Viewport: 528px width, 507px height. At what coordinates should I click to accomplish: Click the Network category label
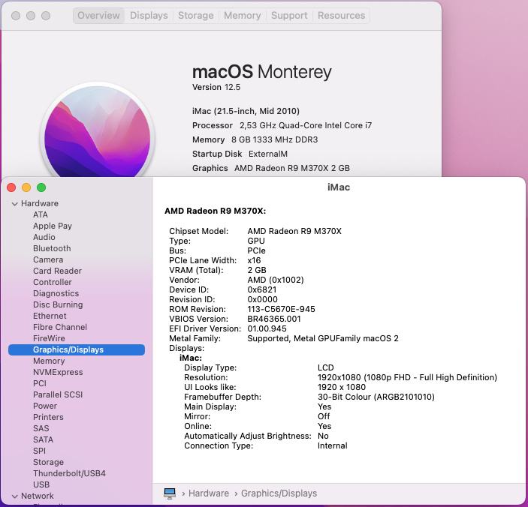click(38, 496)
